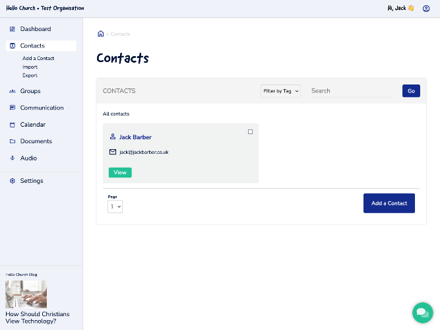This screenshot has width=440, height=330.
Task: Click Hello Church - Test Organisation title
Action: [x=45, y=8]
